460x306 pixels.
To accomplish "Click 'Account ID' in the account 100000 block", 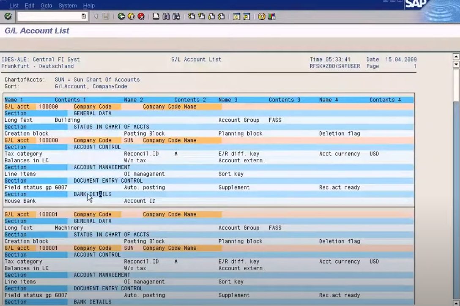I will 140,201.
